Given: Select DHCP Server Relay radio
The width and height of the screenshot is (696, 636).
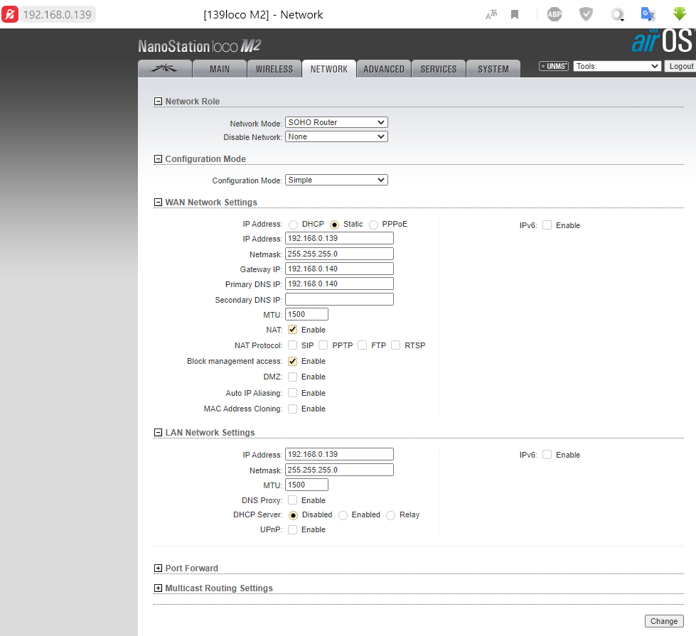Looking at the screenshot, I should [x=390, y=515].
